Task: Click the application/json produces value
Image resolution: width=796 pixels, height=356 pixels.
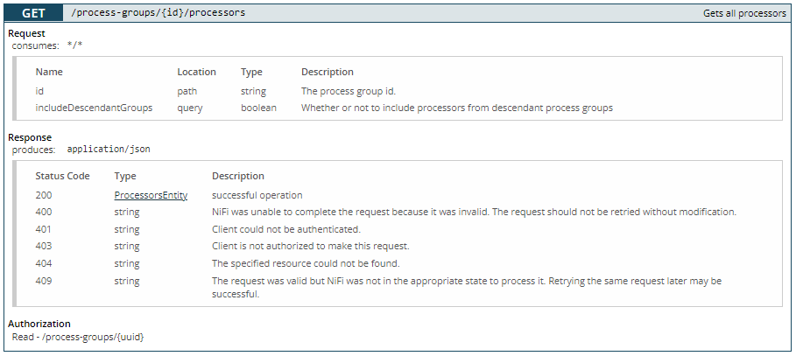Action: [x=109, y=150]
